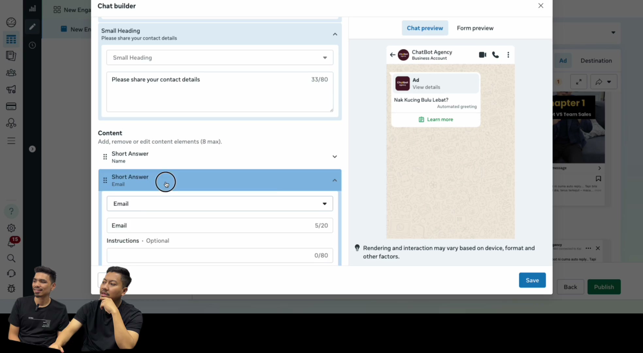Click the contact details heading text area
The width and height of the screenshot is (643, 353).
[220, 92]
